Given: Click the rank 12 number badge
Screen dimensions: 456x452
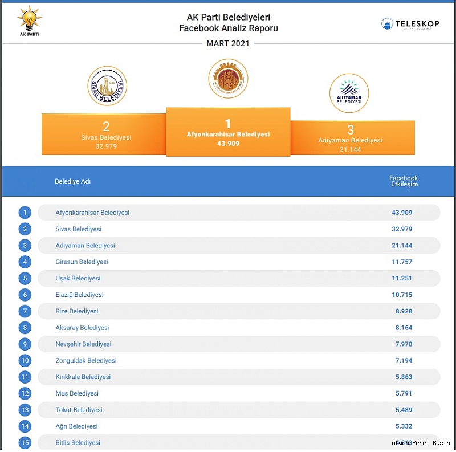Looking at the screenshot, I should 25,393.
